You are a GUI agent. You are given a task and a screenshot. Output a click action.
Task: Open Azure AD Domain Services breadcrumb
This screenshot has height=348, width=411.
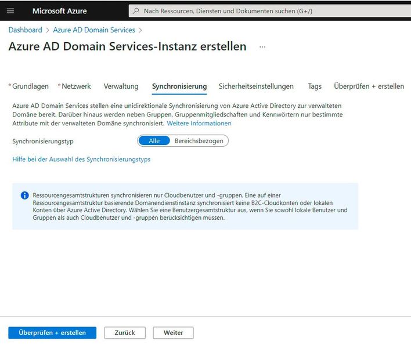coord(94,30)
